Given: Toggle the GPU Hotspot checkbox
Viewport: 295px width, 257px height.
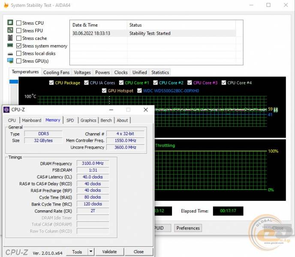Looking at the screenshot, I should [x=104, y=91].
